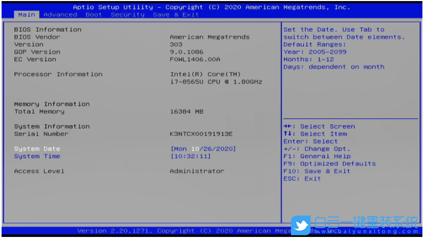Image resolution: width=424 pixels, height=238 pixels.
Task: Click the F1: General Help hint
Action: [317, 156]
